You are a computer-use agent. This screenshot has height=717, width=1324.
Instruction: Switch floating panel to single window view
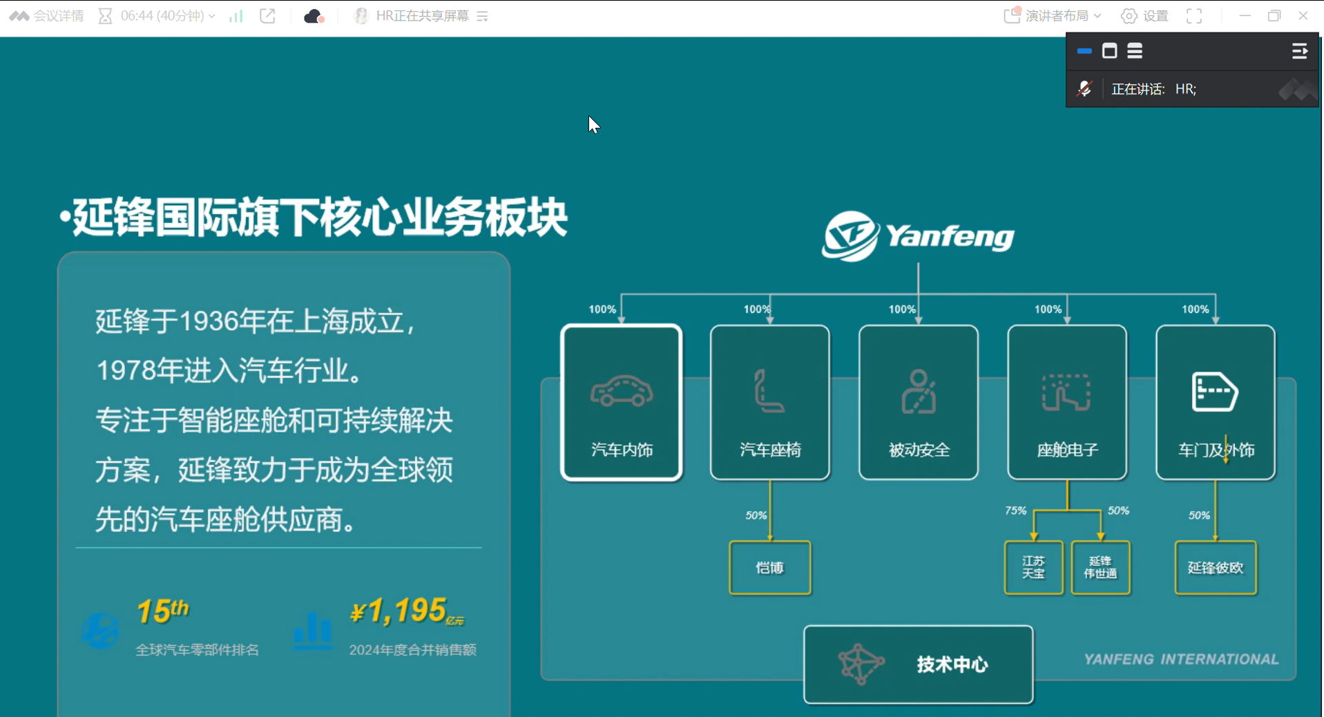[1110, 51]
